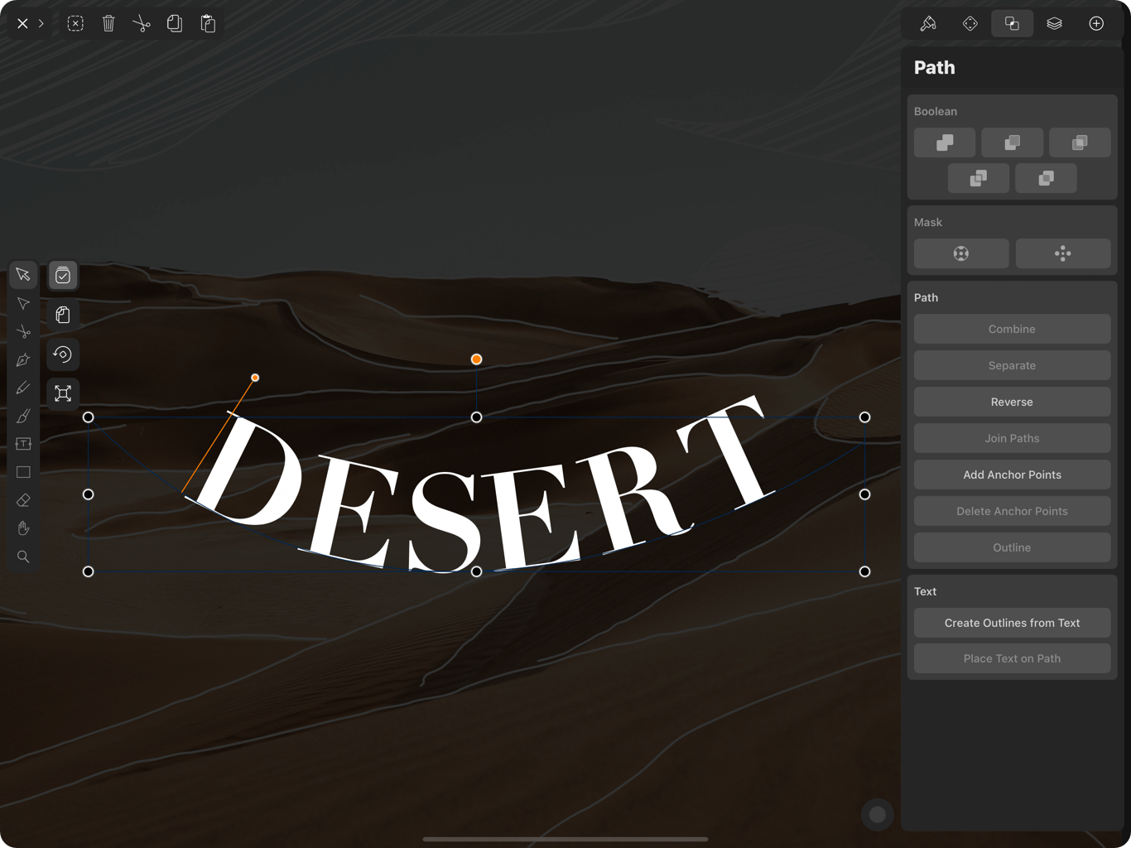
Task: Click Place Text on Path
Action: [x=1012, y=658]
